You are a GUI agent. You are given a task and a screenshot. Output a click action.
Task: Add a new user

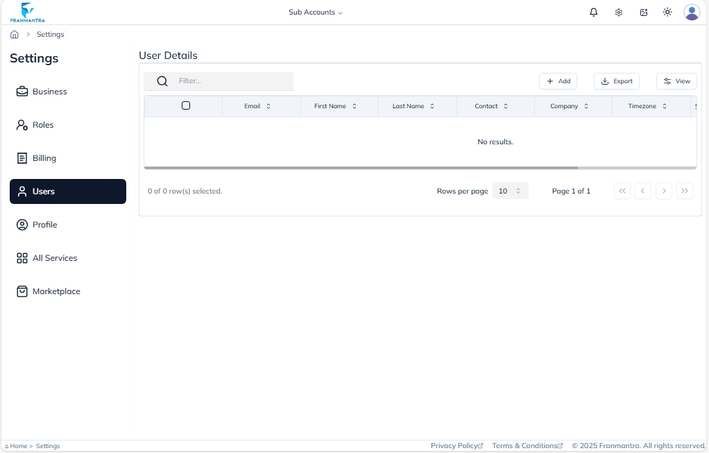point(558,80)
